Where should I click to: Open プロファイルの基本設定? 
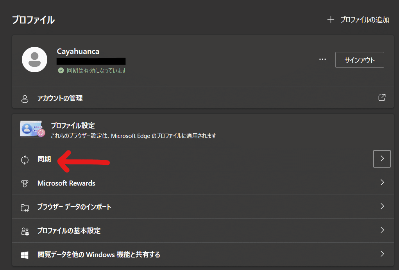click(x=203, y=231)
